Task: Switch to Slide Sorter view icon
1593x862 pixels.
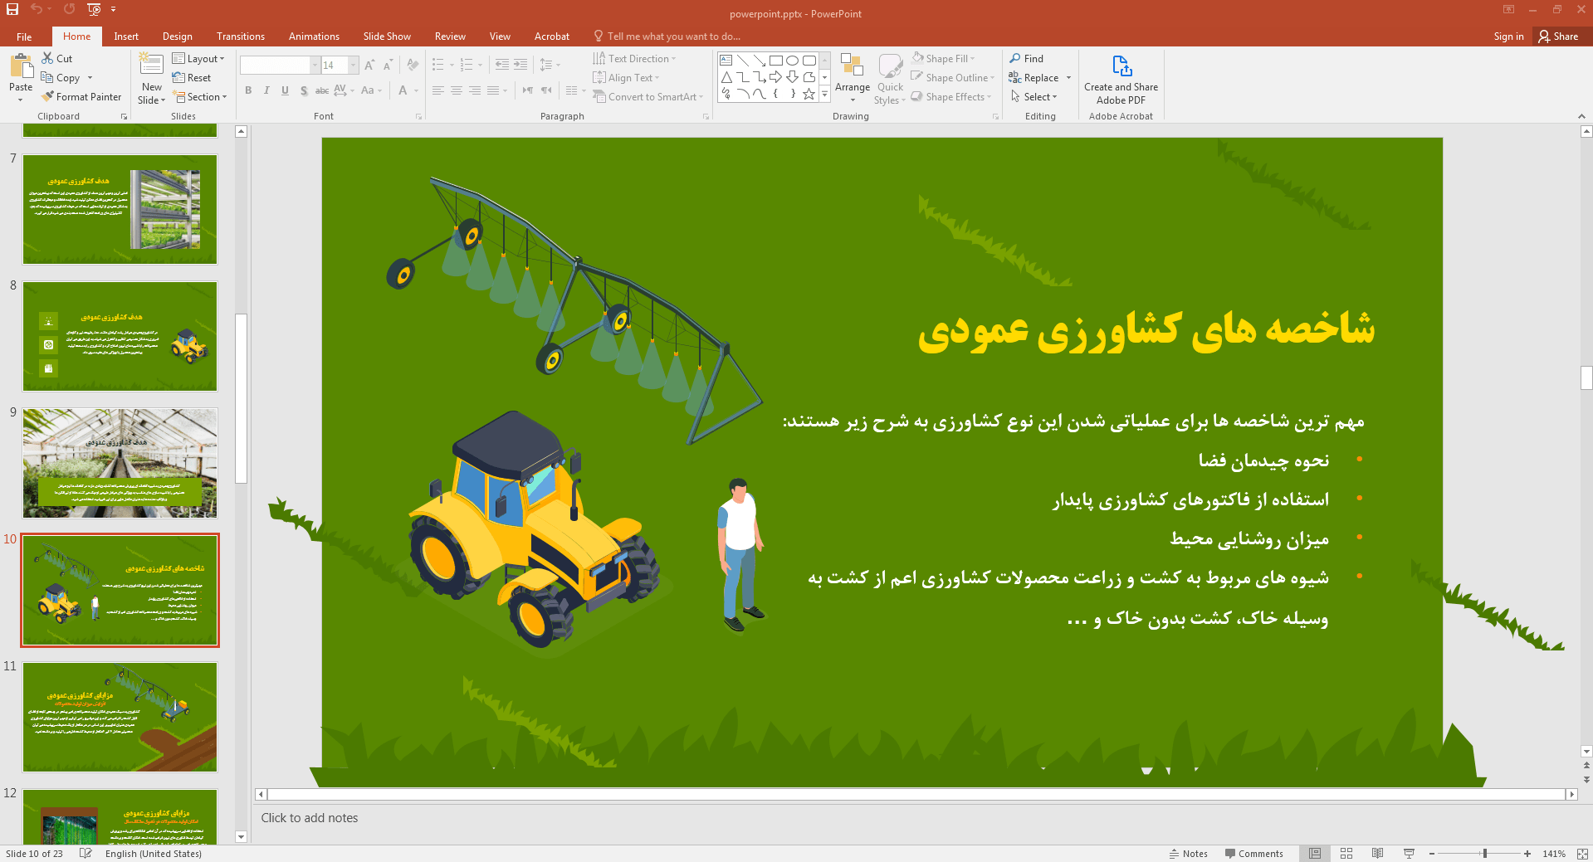Action: [x=1346, y=854]
